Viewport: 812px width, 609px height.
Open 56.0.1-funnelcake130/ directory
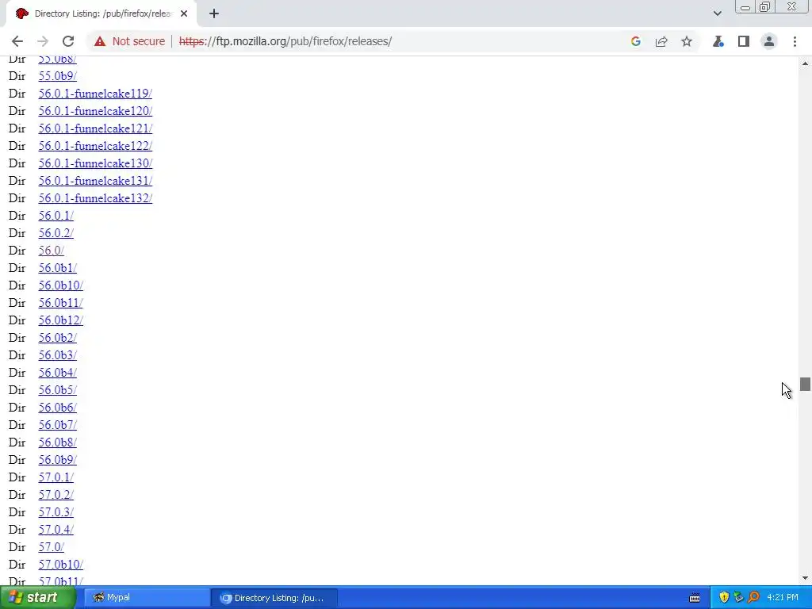pyautogui.click(x=95, y=163)
